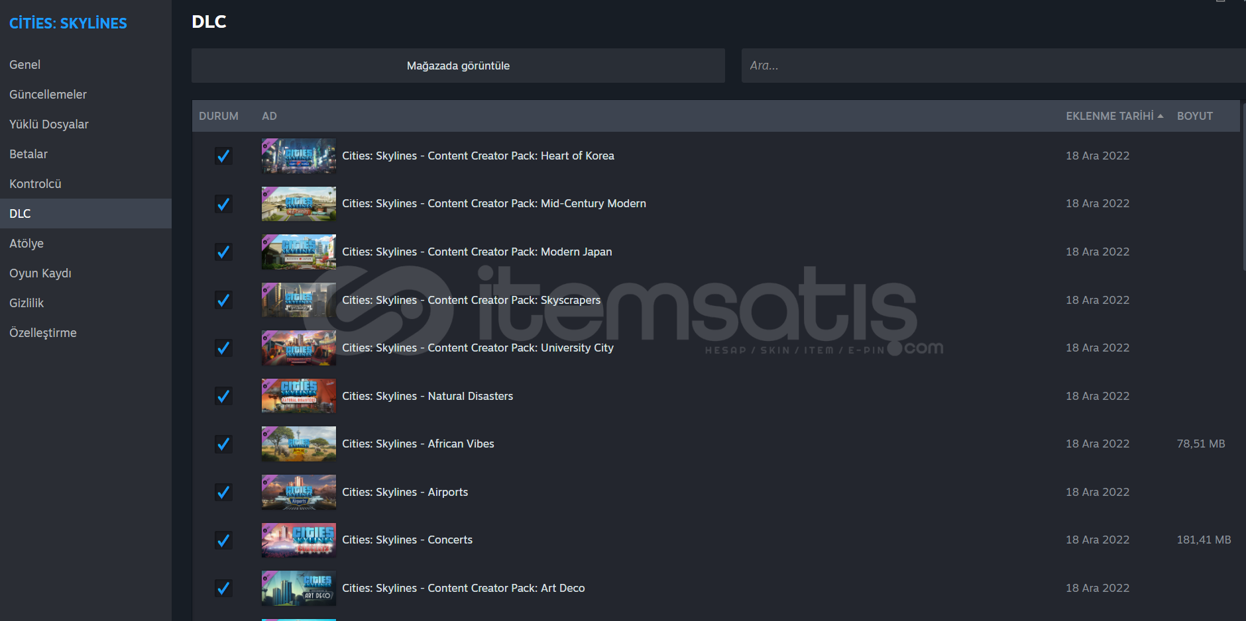The width and height of the screenshot is (1246, 621).
Task: Sort the list by AD column
Action: click(269, 116)
